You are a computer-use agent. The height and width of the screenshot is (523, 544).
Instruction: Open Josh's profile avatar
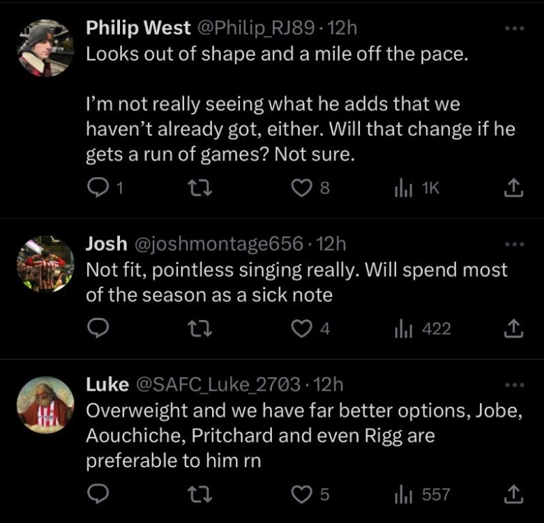[45, 264]
